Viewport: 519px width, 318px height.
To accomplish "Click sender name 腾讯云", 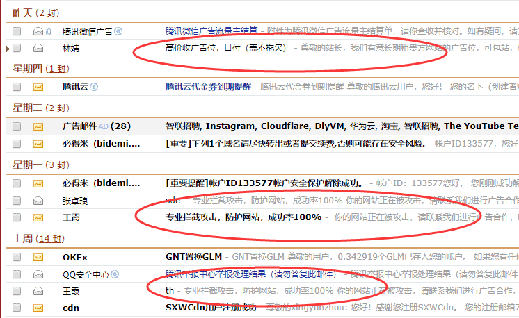I will [x=75, y=87].
